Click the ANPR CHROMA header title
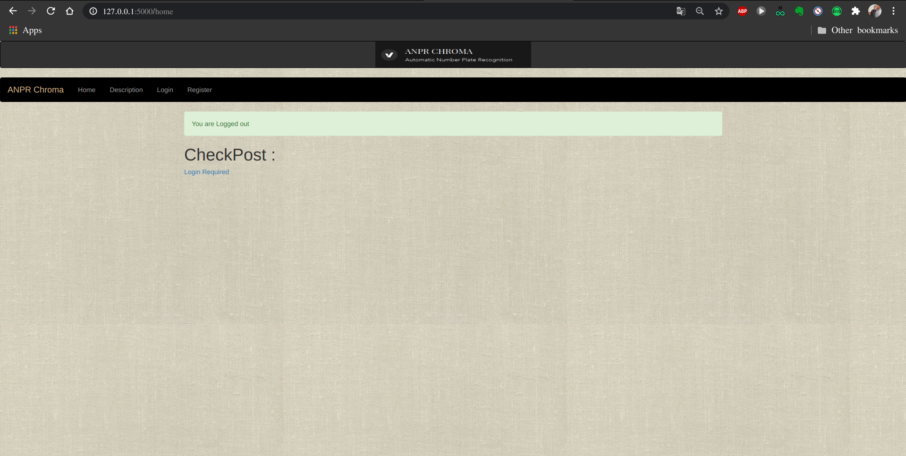The width and height of the screenshot is (906, 456). click(x=439, y=51)
